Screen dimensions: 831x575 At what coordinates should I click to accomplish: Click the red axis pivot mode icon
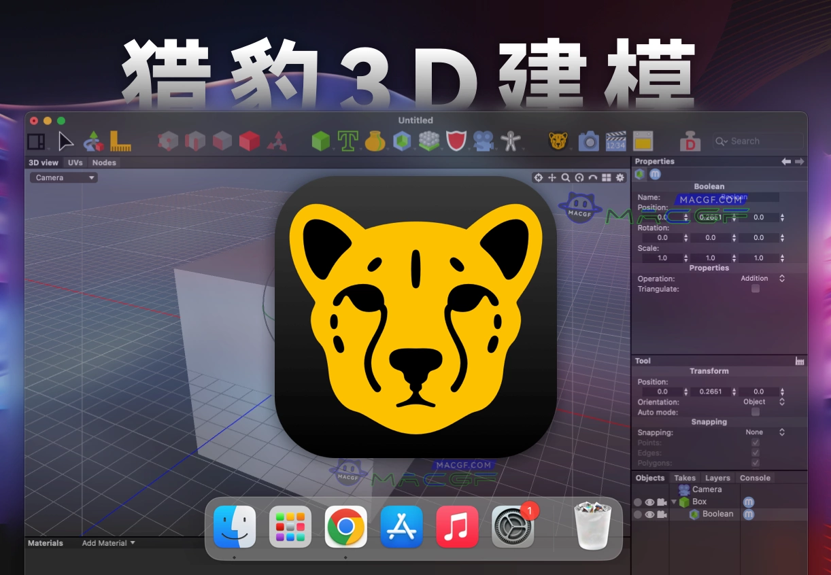click(277, 141)
